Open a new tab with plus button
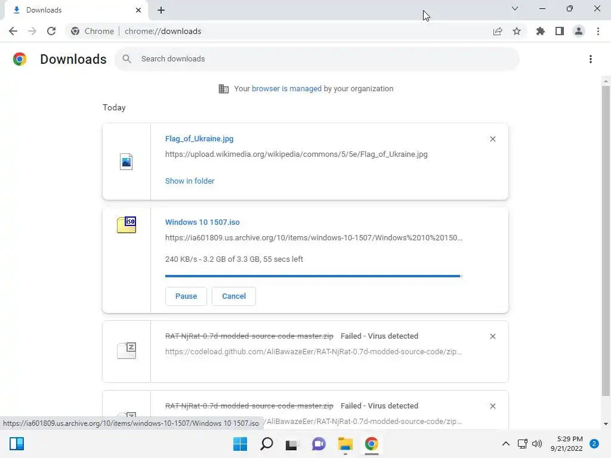 point(161,10)
